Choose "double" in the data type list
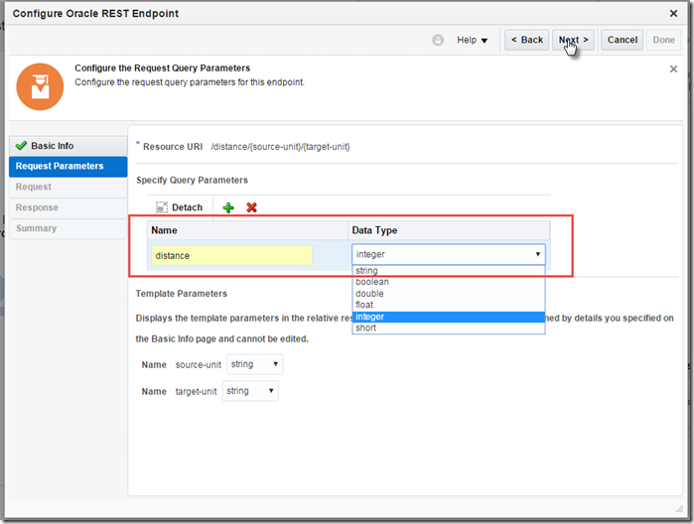 click(370, 294)
